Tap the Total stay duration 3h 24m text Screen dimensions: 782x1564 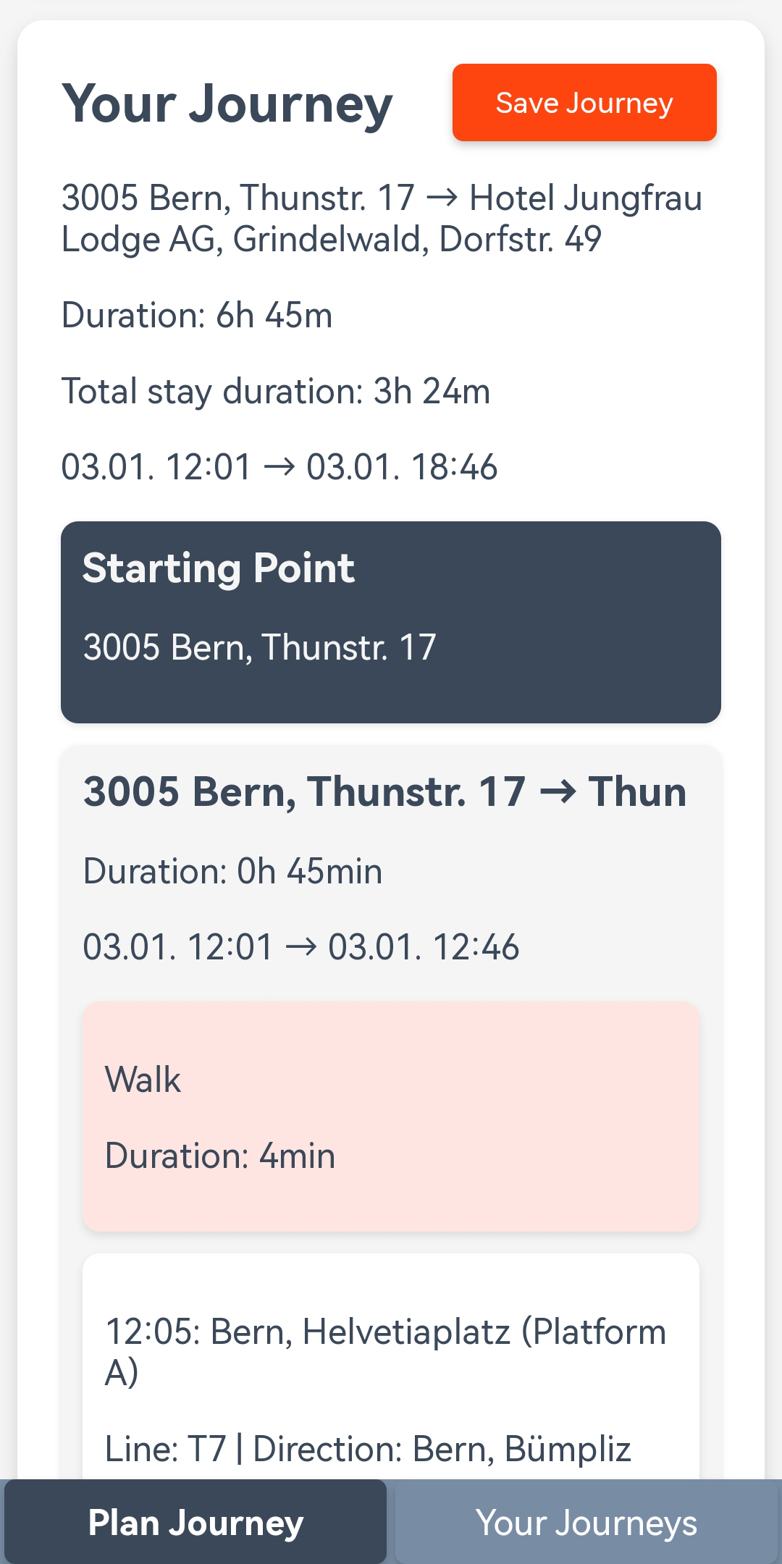click(x=276, y=391)
